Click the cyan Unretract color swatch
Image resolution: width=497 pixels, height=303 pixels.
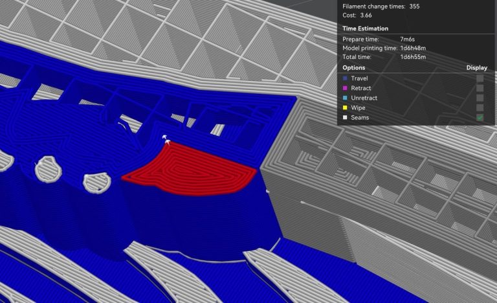345,98
